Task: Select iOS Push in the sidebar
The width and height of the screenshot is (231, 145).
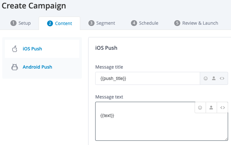Action: coord(32,49)
